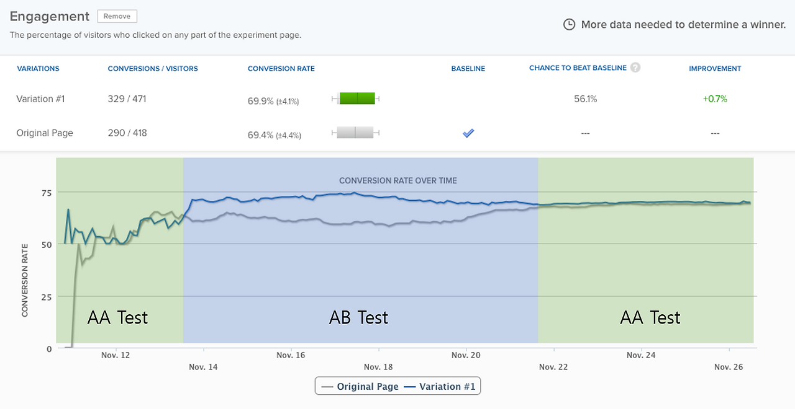Click the Remove button next to Engagement

click(117, 17)
